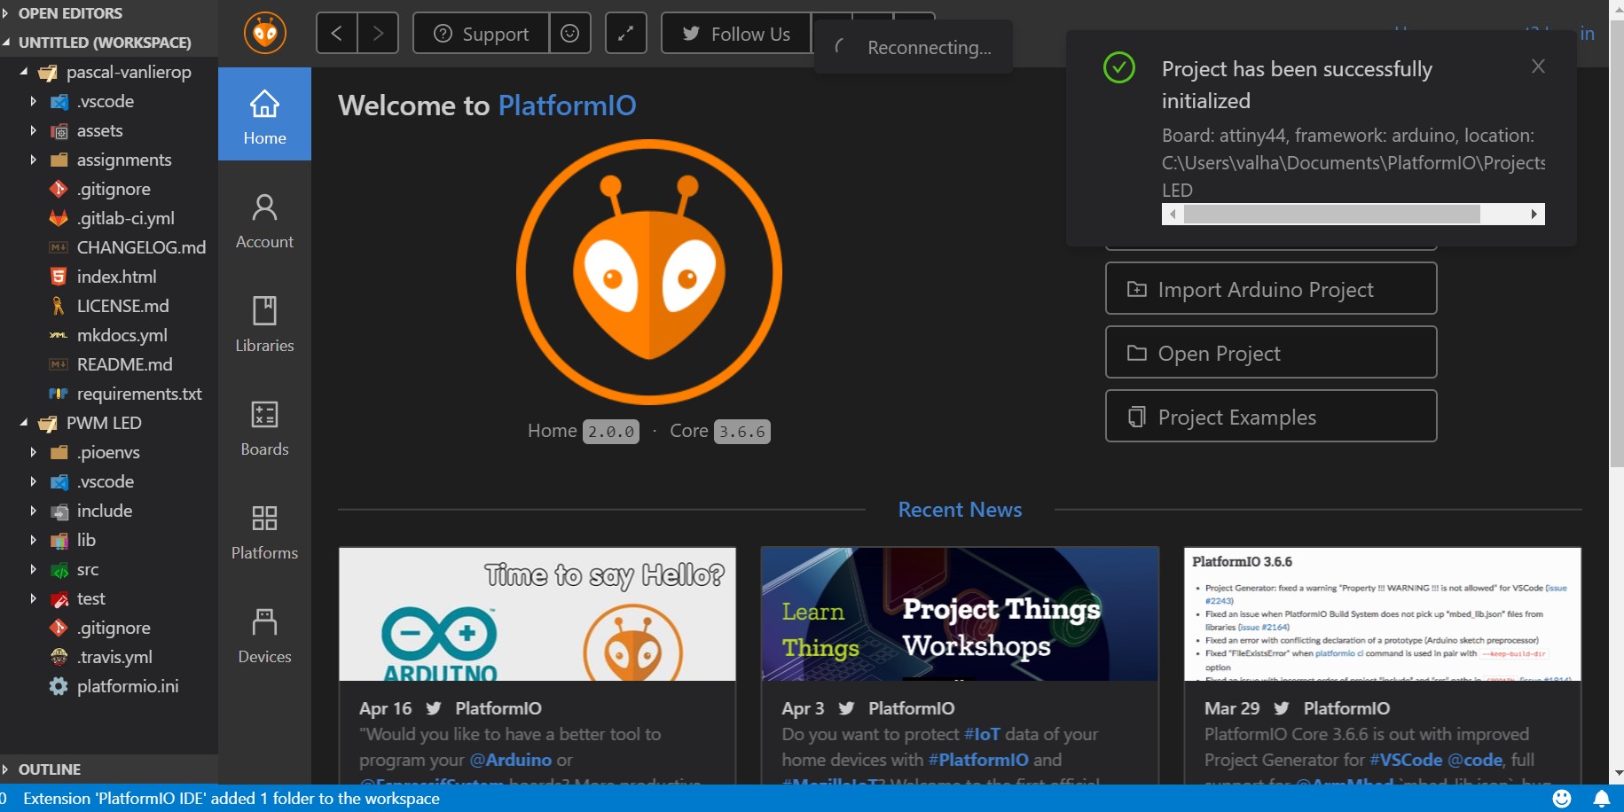Click Import Arduino Project button
This screenshot has height=812, width=1624.
click(1271, 289)
